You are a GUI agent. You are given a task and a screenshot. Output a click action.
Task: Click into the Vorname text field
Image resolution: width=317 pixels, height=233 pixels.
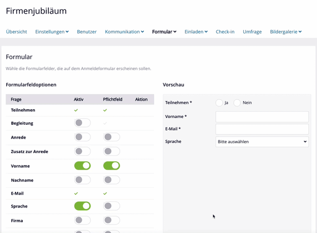pos(262,117)
